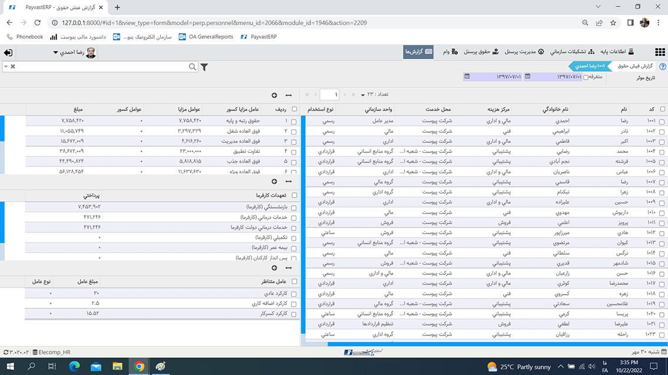Select the حقوق رتبه و پايه row checkbox

click(x=294, y=120)
